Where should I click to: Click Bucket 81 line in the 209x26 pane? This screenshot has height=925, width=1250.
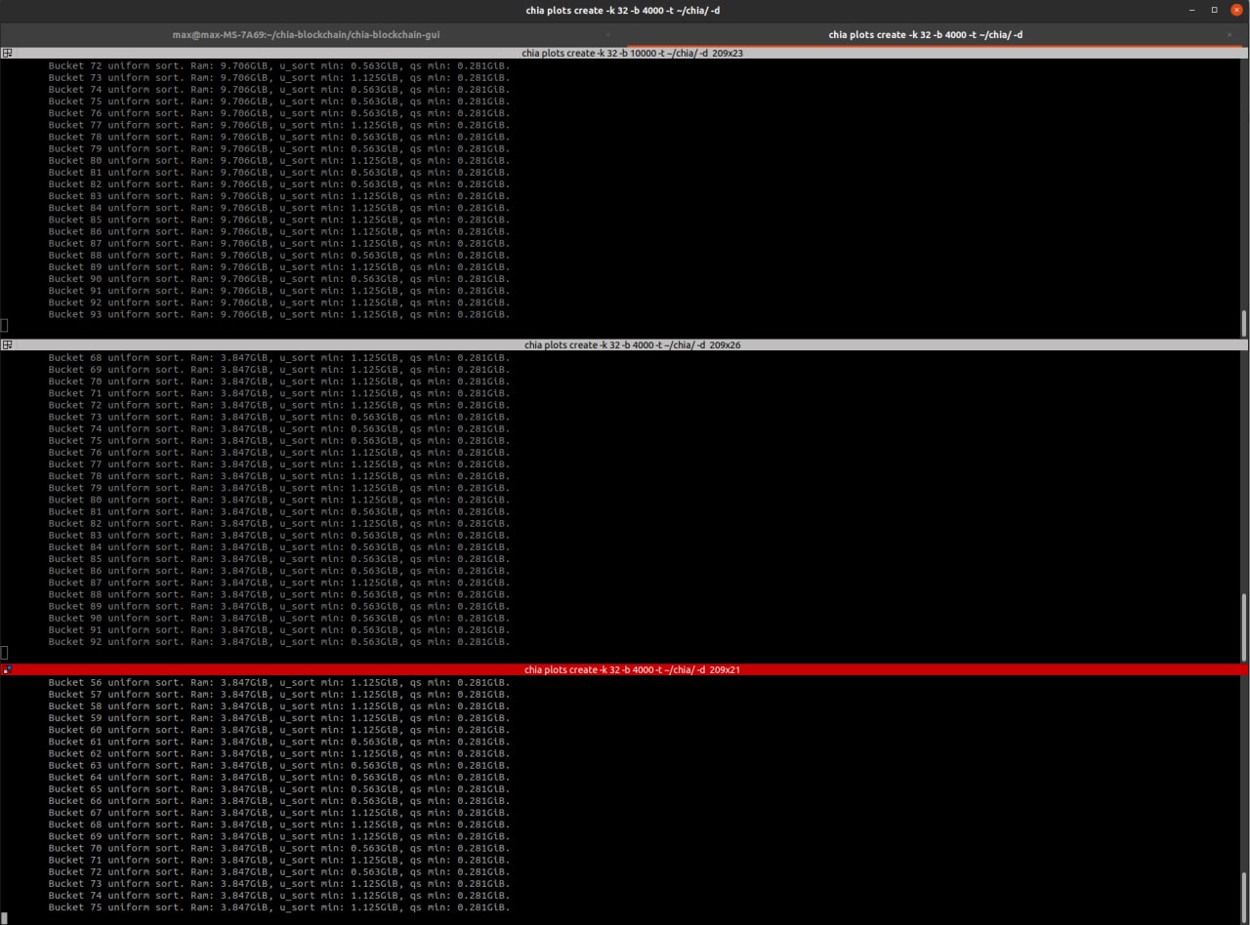click(279, 511)
